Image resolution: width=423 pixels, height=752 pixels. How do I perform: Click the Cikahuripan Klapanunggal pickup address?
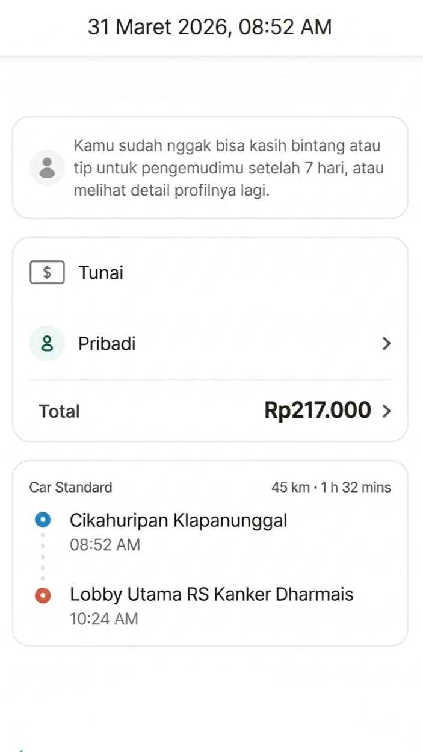(x=178, y=520)
